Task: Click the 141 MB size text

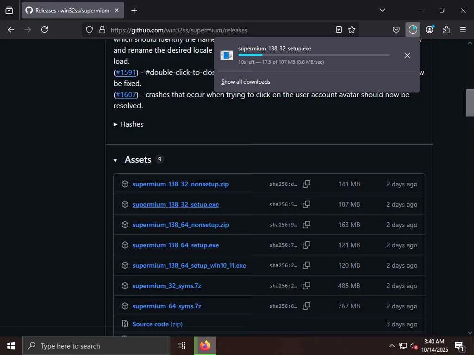Action: [x=349, y=184]
